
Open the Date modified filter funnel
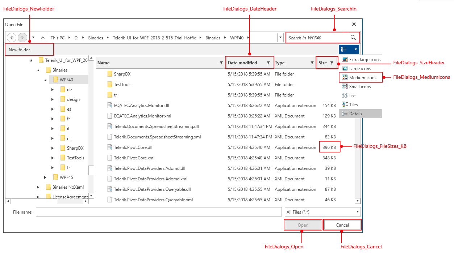click(x=269, y=63)
